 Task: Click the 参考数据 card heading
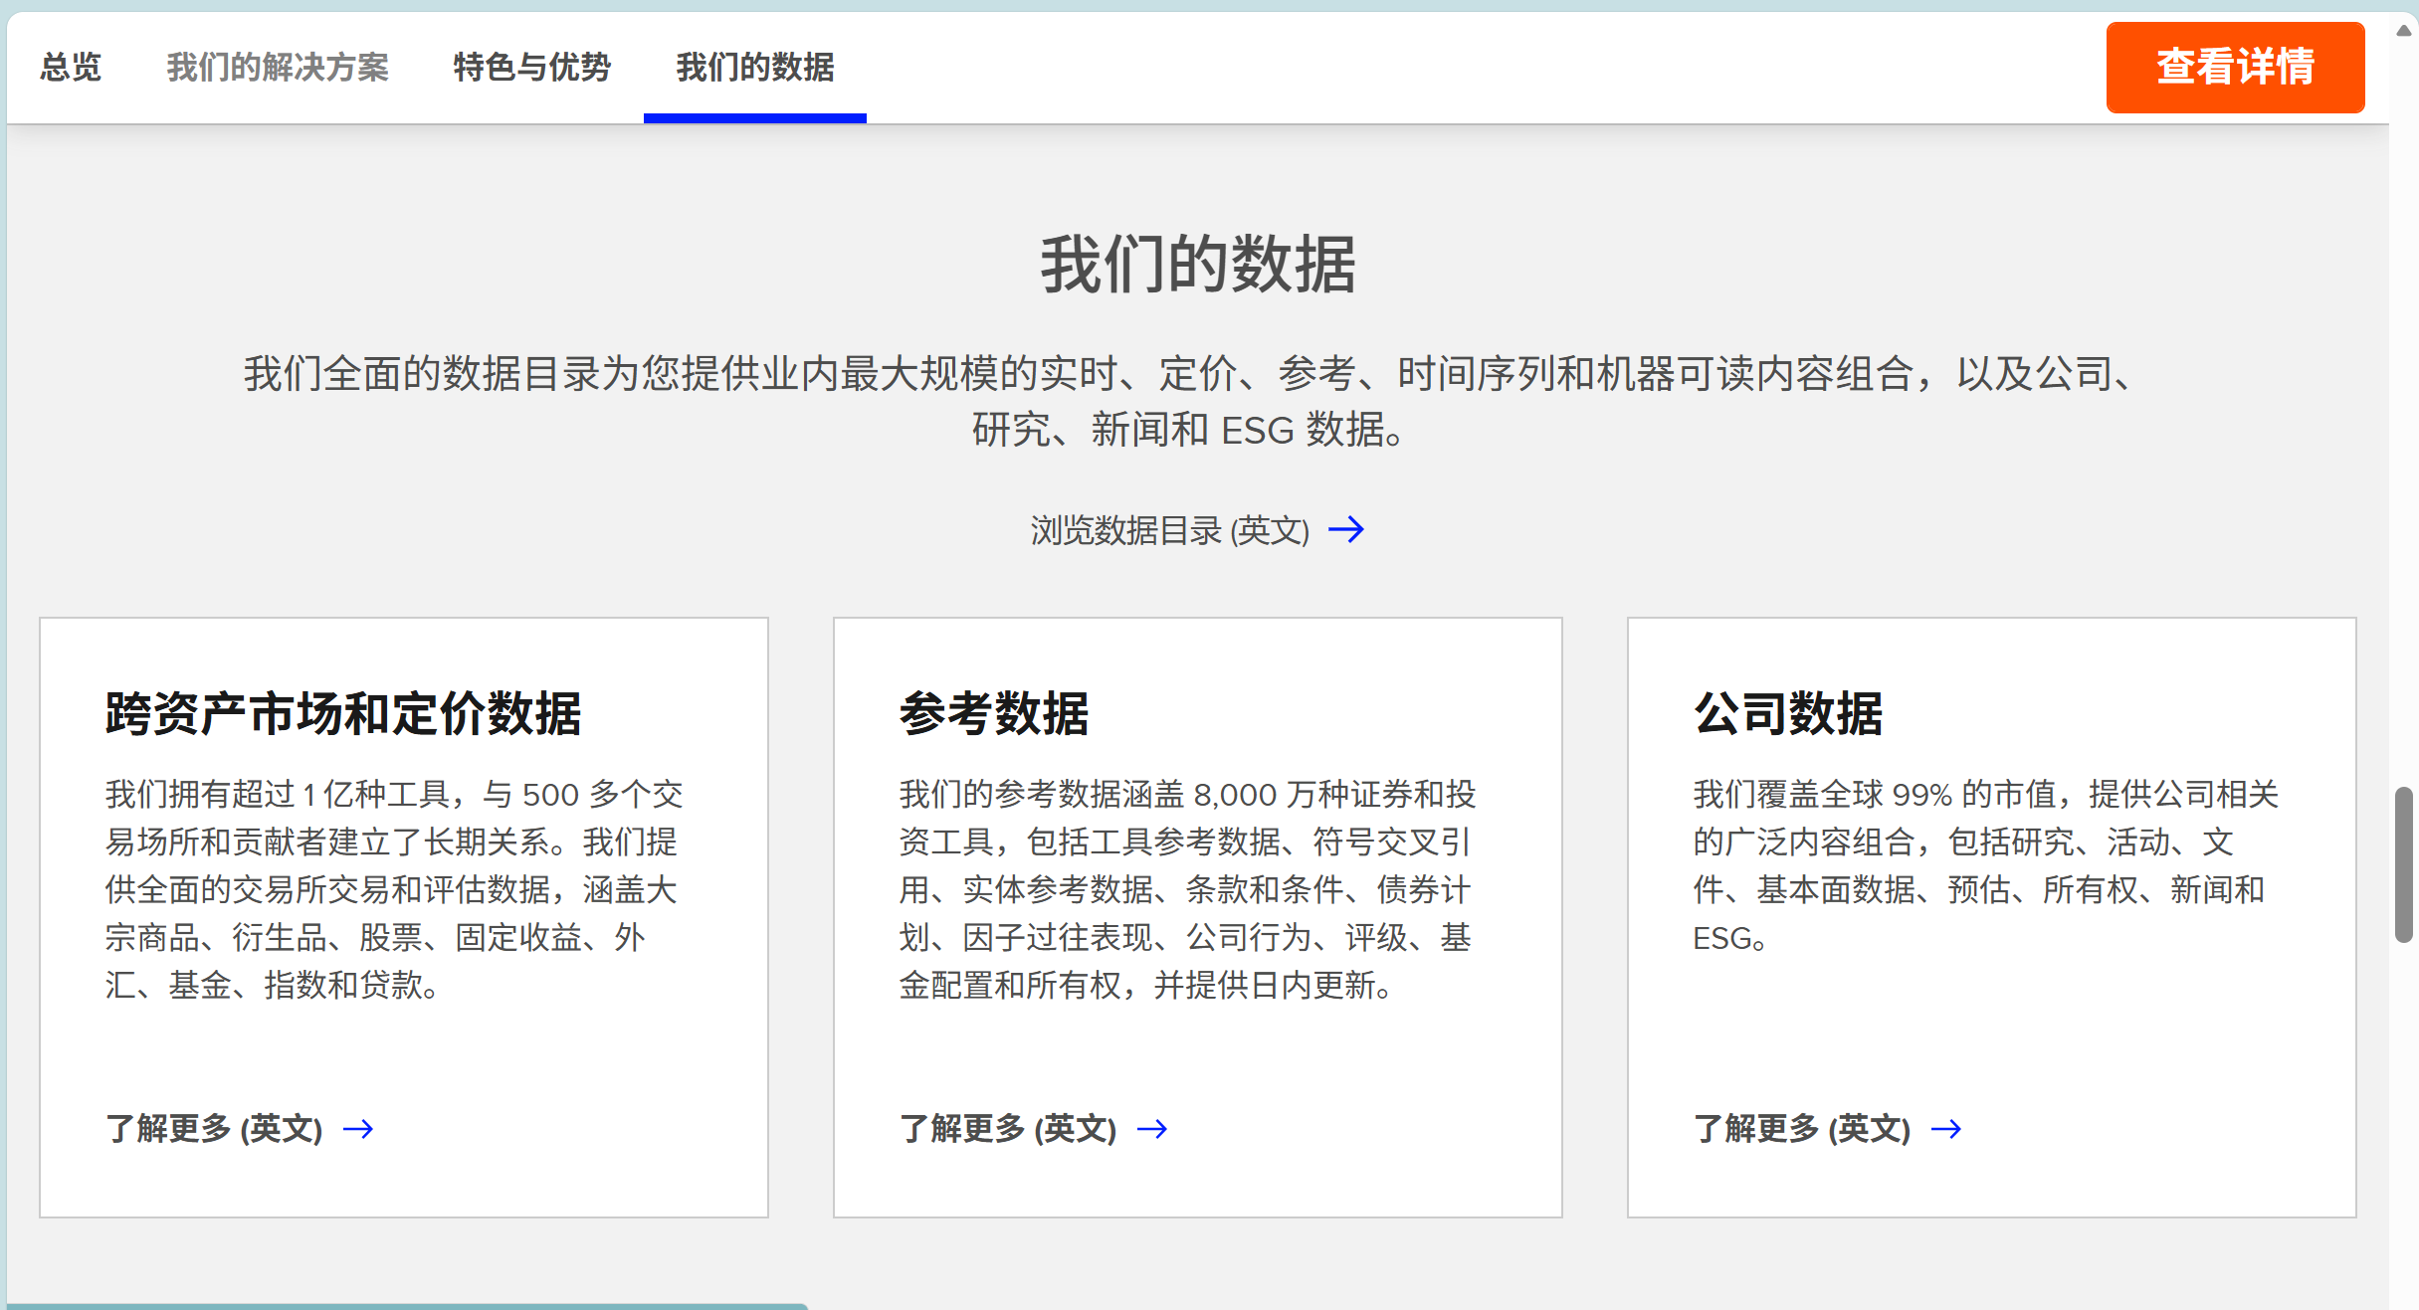click(995, 710)
